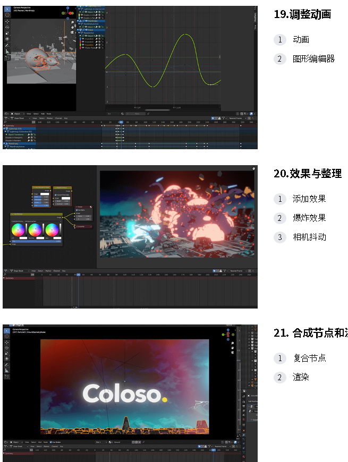Open the wrench Modifiers tab in lesson 21 properties
The height and width of the screenshot is (462, 348).
[244, 435]
